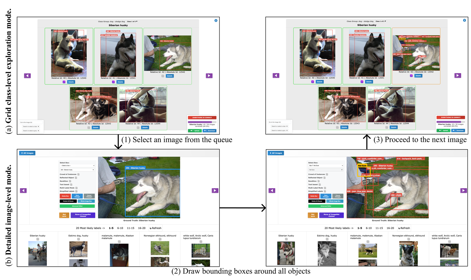The width and height of the screenshot is (471, 280).
Task: Open 'Search or select a group' in top-left grid
Action: tap(31, 131)
